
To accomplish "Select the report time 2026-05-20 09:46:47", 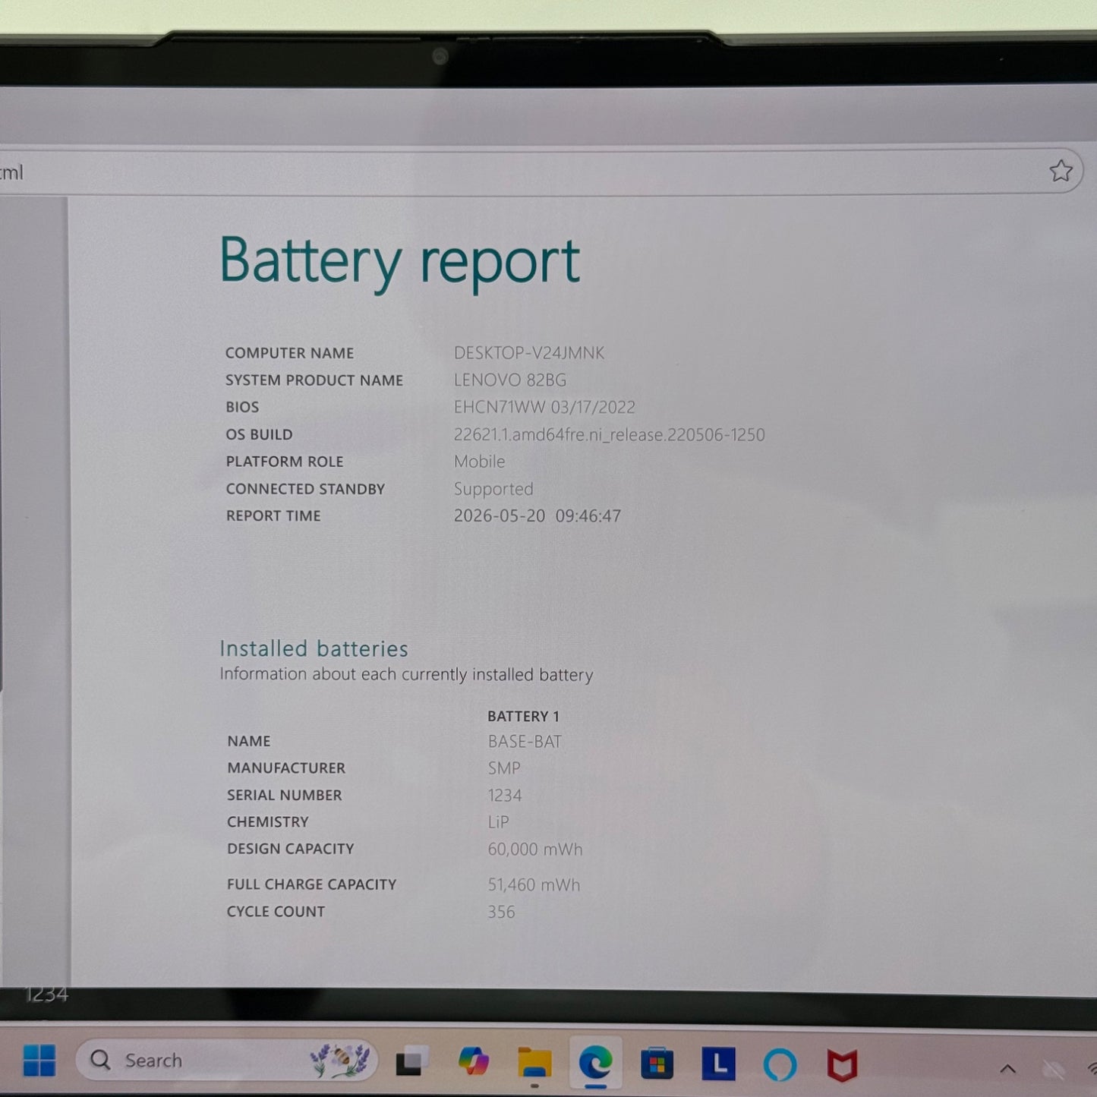I will click(537, 516).
